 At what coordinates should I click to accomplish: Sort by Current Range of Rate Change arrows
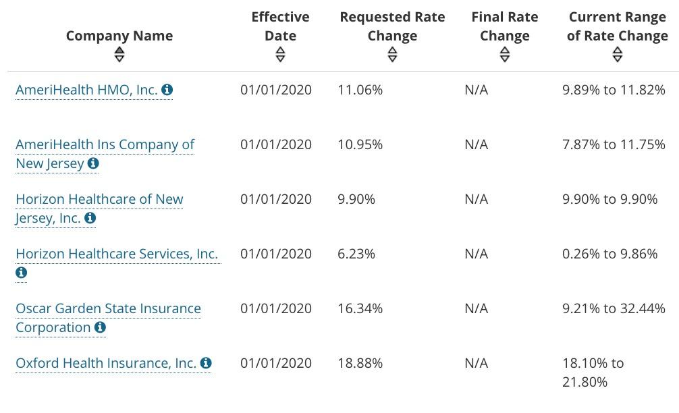point(617,55)
